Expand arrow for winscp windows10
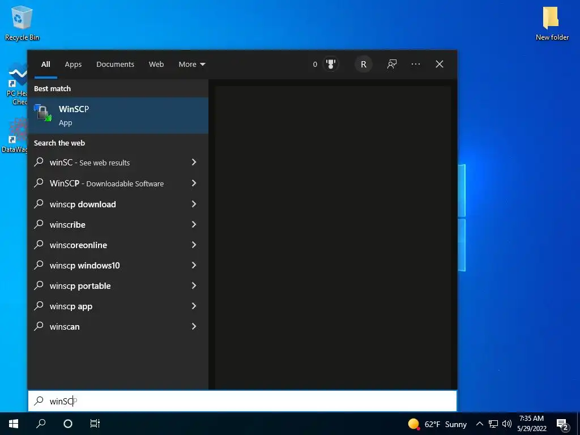 pos(194,265)
